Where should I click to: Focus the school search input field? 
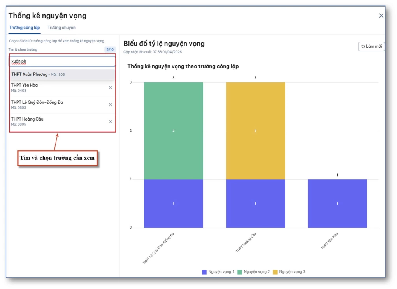pyautogui.click(x=62, y=61)
